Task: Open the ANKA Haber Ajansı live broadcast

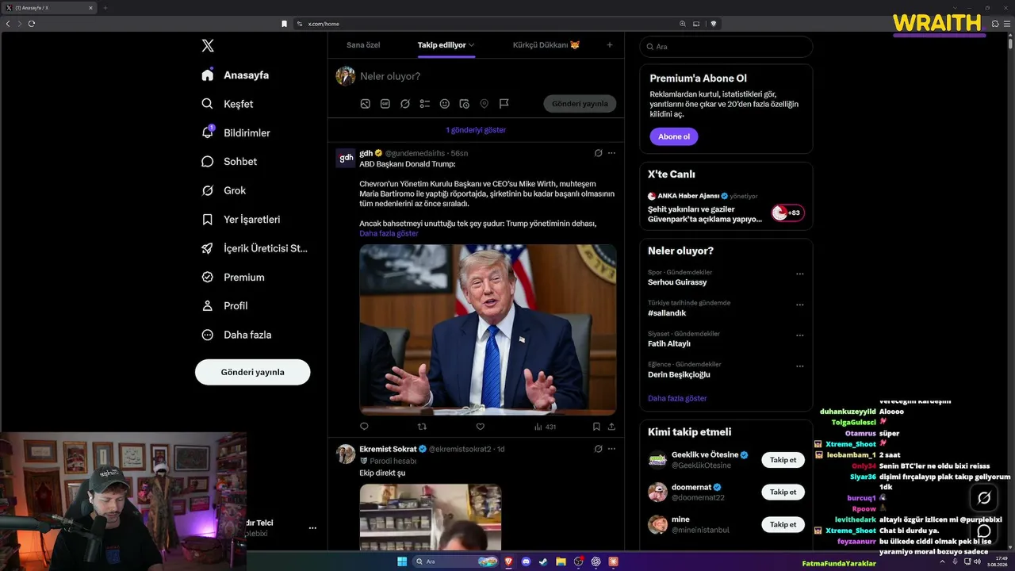Action: 726,209
